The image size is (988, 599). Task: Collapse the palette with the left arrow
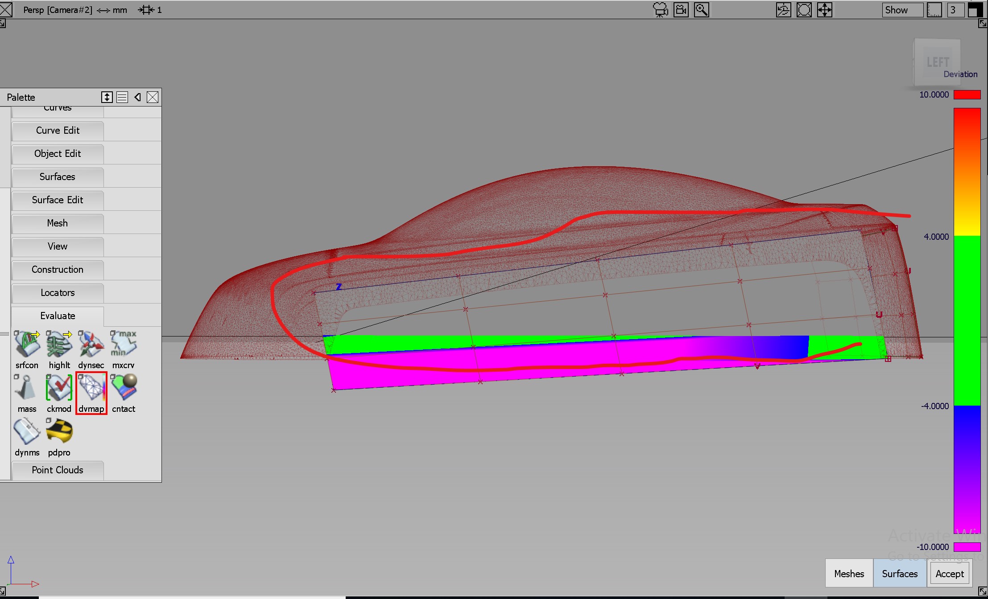[137, 97]
